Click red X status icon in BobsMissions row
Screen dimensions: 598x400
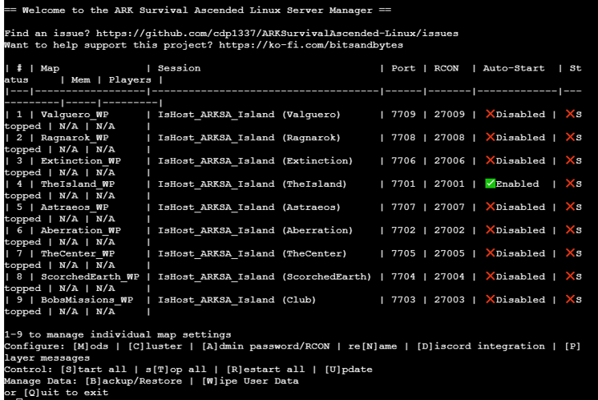[570, 300]
